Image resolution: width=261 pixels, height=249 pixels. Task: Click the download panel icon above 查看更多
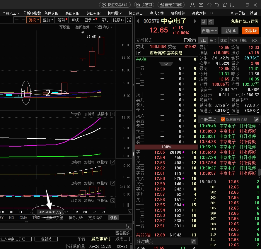tap(129, 226)
